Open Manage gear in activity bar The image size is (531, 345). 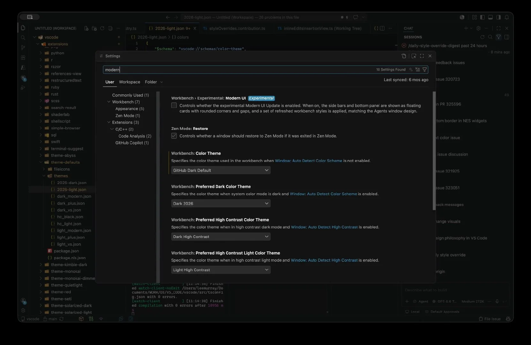pos(23,310)
